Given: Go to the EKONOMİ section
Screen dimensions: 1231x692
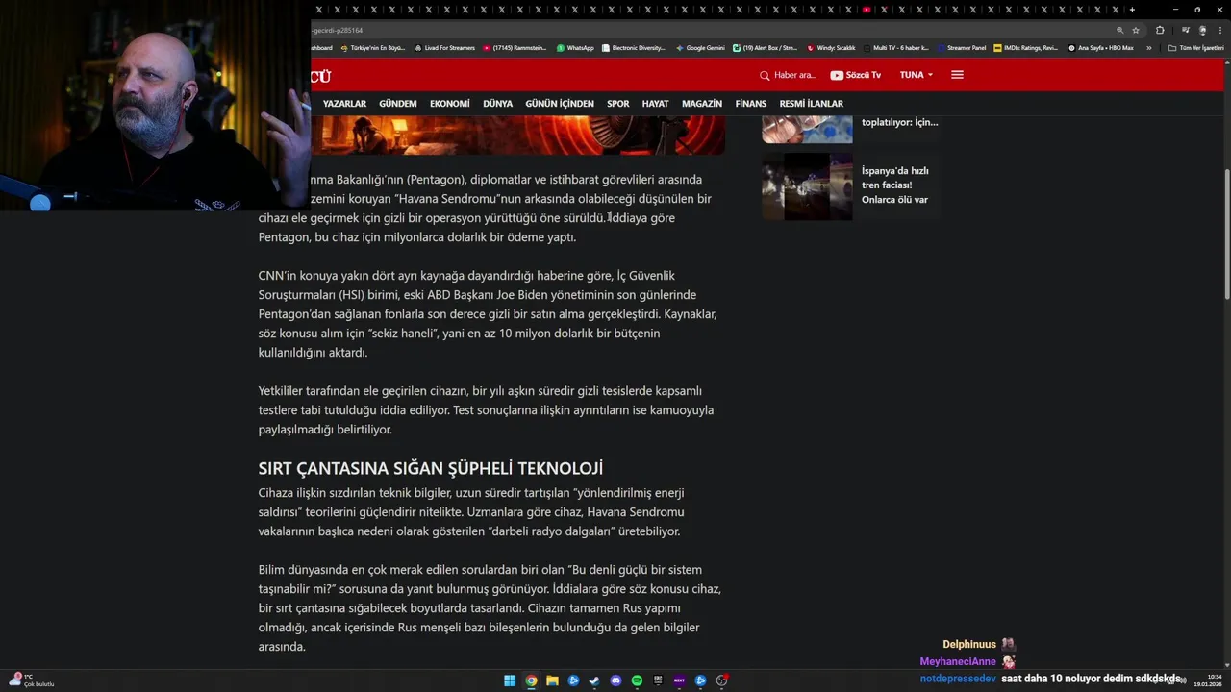Looking at the screenshot, I should tap(450, 104).
